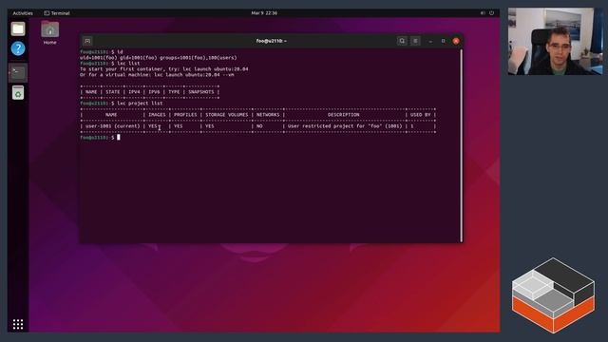The width and height of the screenshot is (608, 342).
Task: Click the 'To start your first container' line
Action: (164, 69)
